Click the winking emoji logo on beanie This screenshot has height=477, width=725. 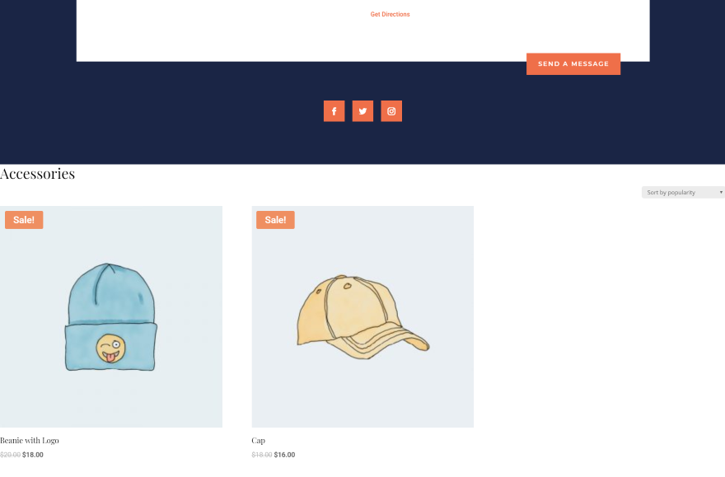point(110,348)
